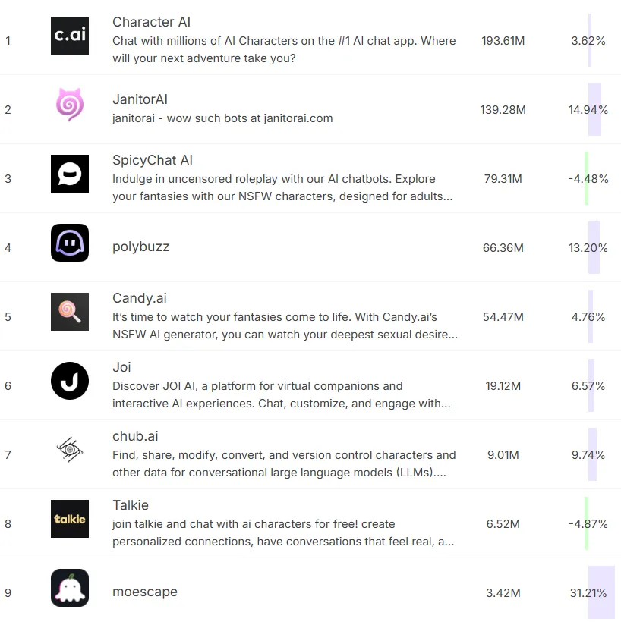621x622 pixels.
Task: Open the Joi black circle J icon
Action: (x=70, y=381)
